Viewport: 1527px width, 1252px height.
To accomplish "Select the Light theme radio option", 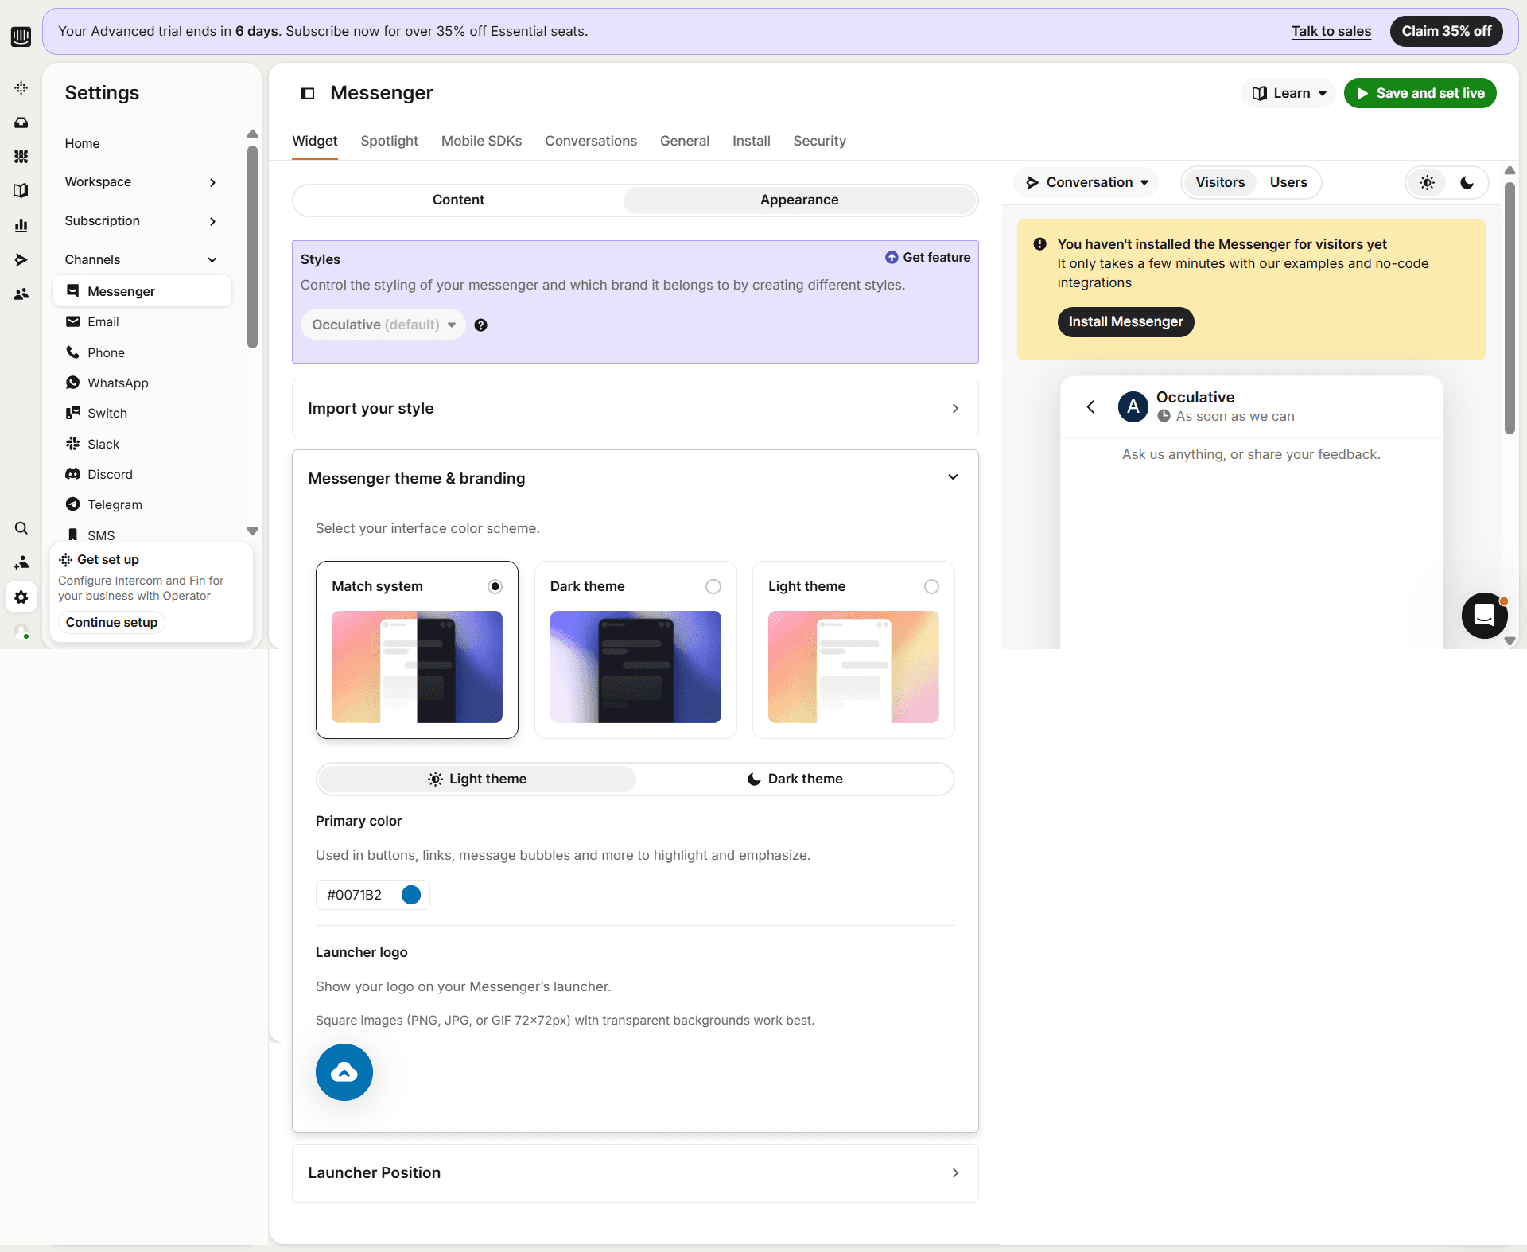I will tap(931, 586).
